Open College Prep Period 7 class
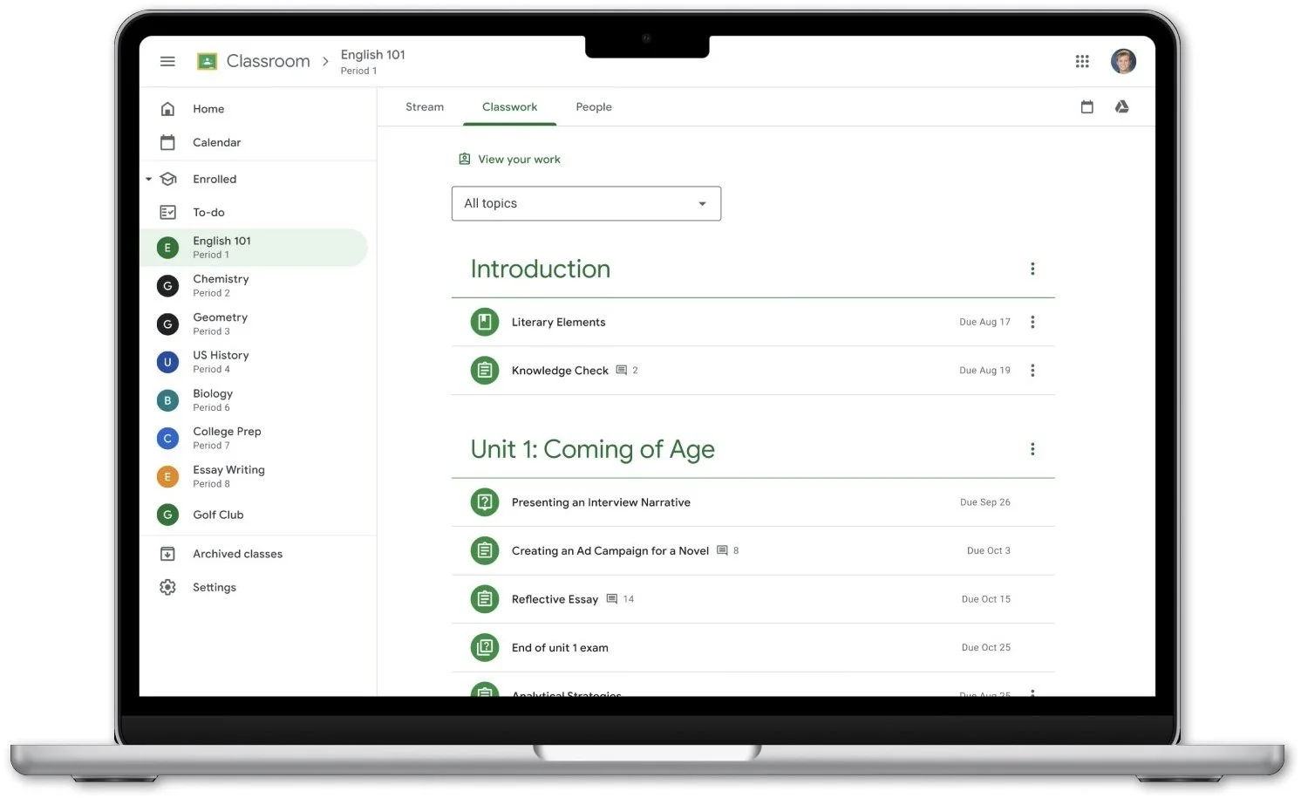This screenshot has height=798, width=1301. [254, 438]
